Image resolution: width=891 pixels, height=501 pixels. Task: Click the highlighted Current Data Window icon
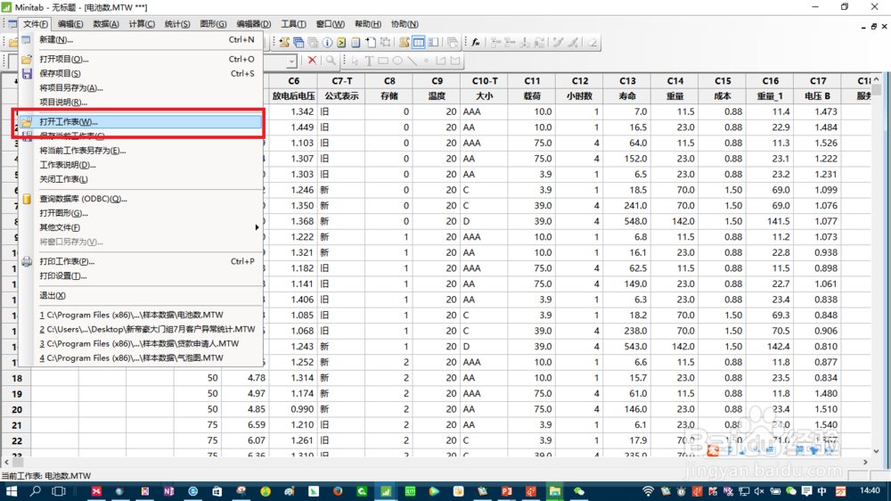click(x=419, y=42)
